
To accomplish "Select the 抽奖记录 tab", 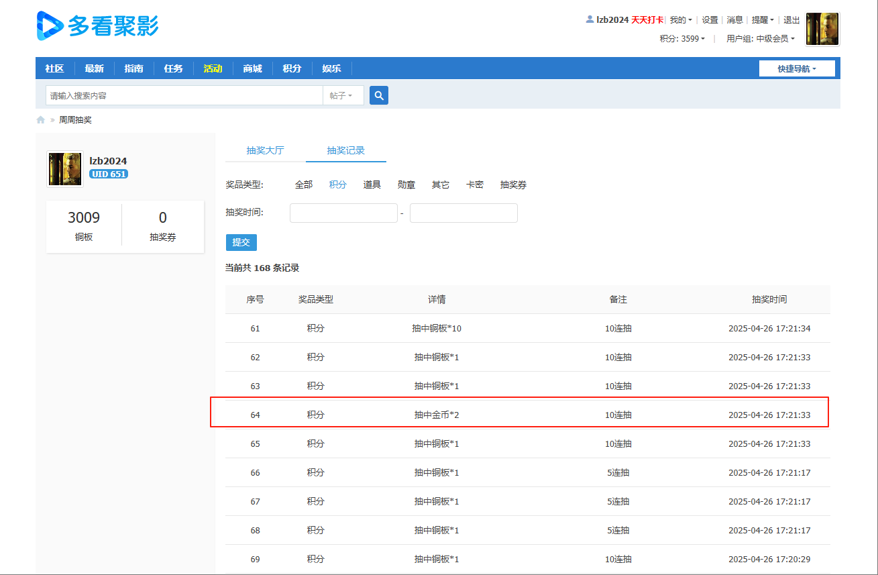I will tap(345, 150).
